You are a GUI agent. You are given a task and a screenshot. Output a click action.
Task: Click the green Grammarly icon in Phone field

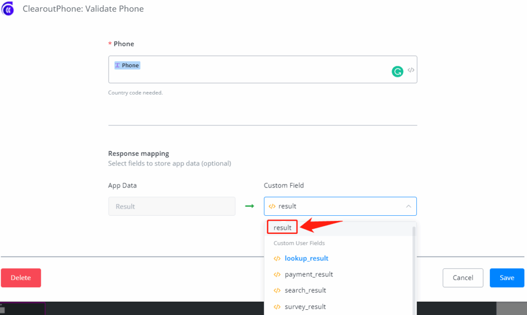(397, 71)
